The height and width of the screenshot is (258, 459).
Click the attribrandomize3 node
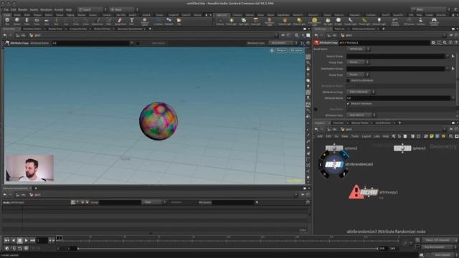coord(334,165)
